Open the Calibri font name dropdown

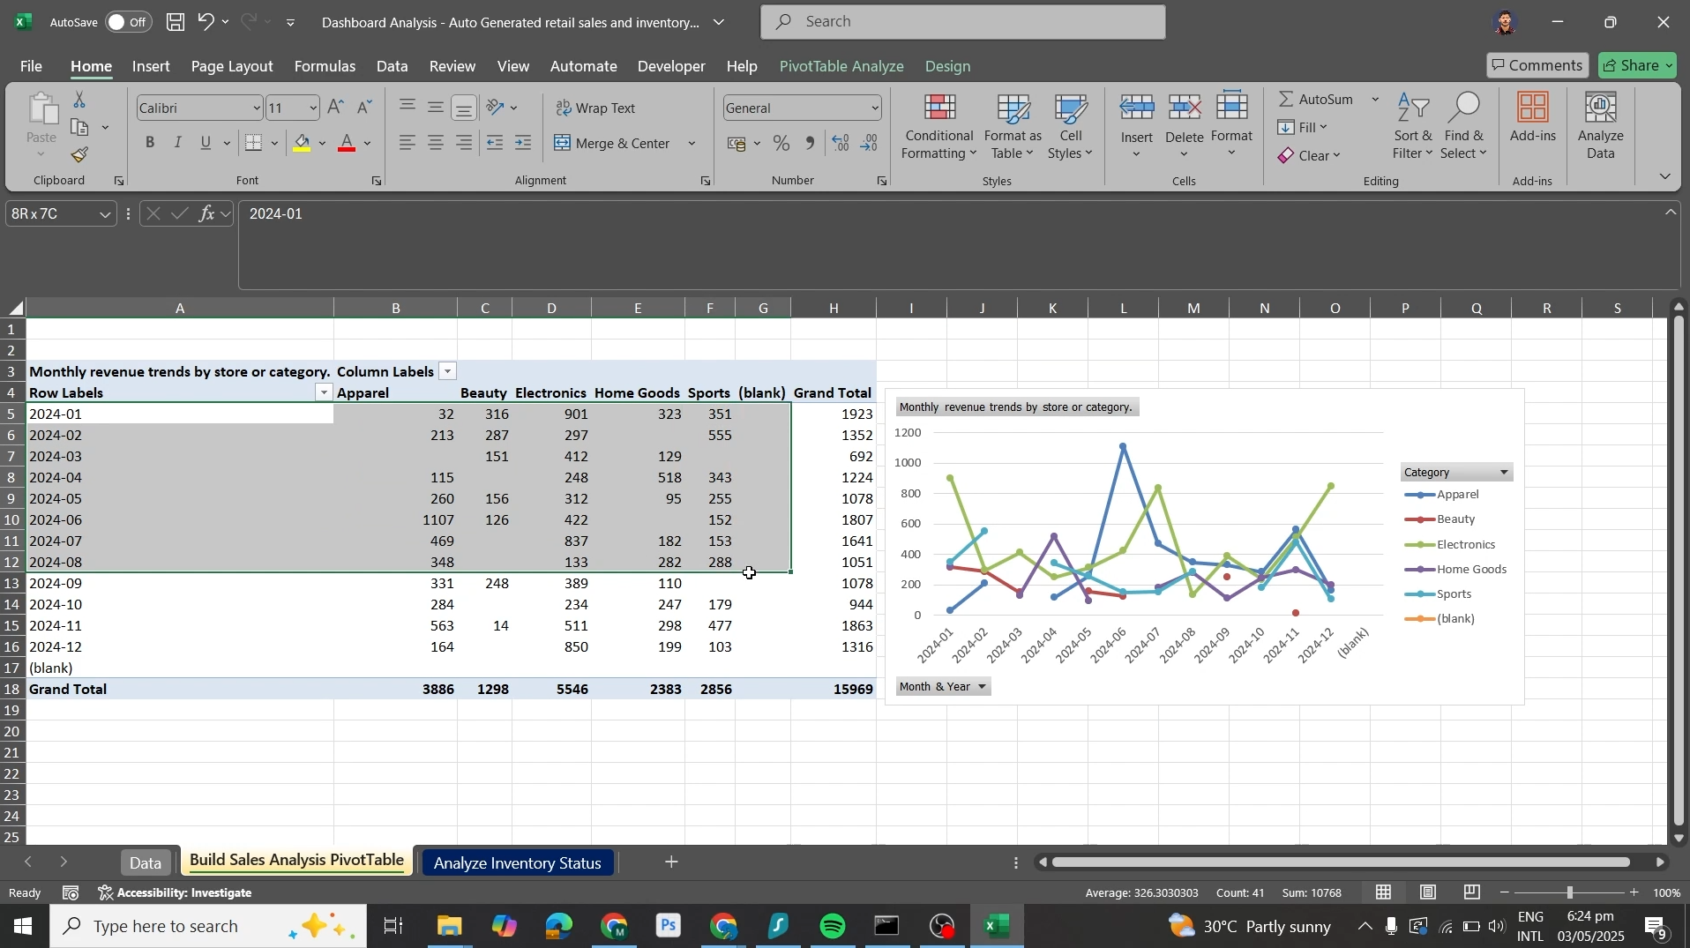coord(257,108)
